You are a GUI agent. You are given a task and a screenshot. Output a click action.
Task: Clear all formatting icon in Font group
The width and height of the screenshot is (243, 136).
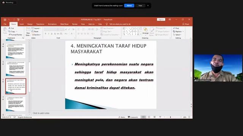pyautogui.click(x=73, y=29)
